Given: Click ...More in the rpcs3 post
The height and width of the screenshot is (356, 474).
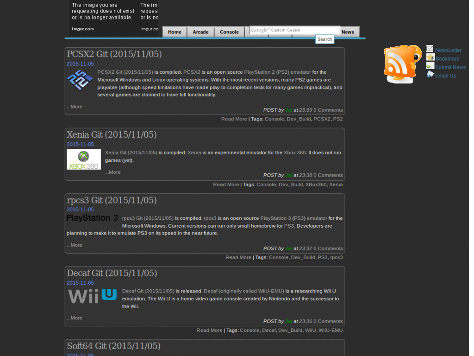Looking at the screenshot, I should [x=75, y=245].
